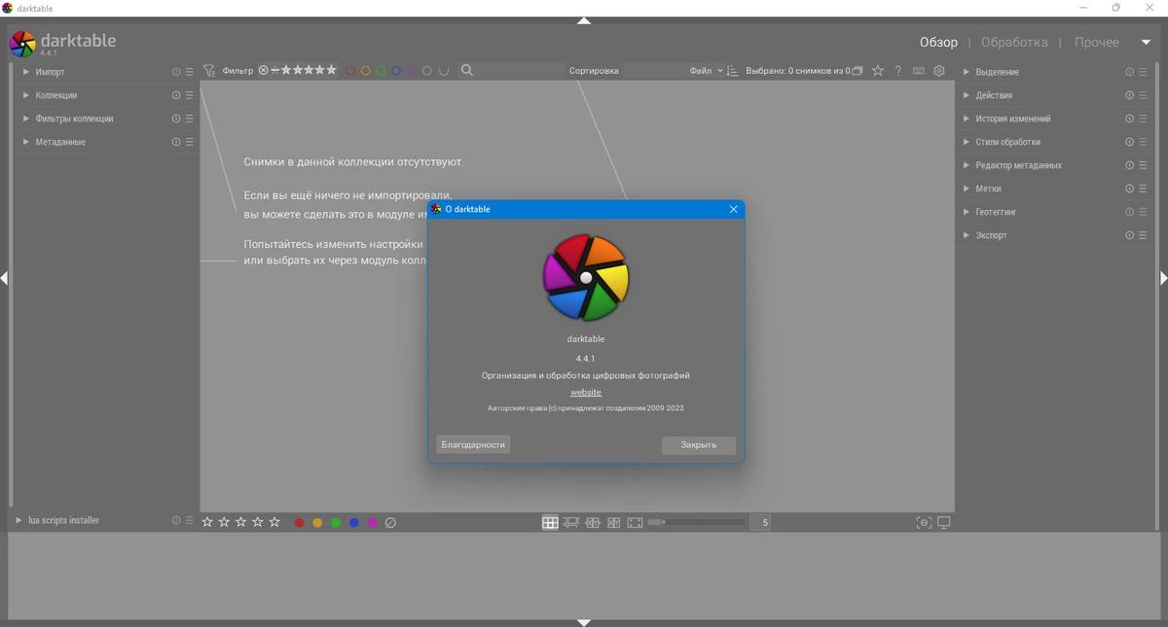This screenshot has height=627, width=1168.
Task: Select full preview layout icon
Action: pos(636,523)
